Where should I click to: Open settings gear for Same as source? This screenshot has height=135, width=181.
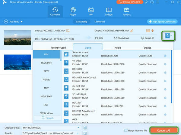(x=165, y=56)
